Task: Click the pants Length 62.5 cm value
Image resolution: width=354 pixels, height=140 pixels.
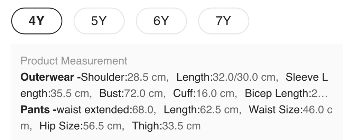Action: coord(201,110)
